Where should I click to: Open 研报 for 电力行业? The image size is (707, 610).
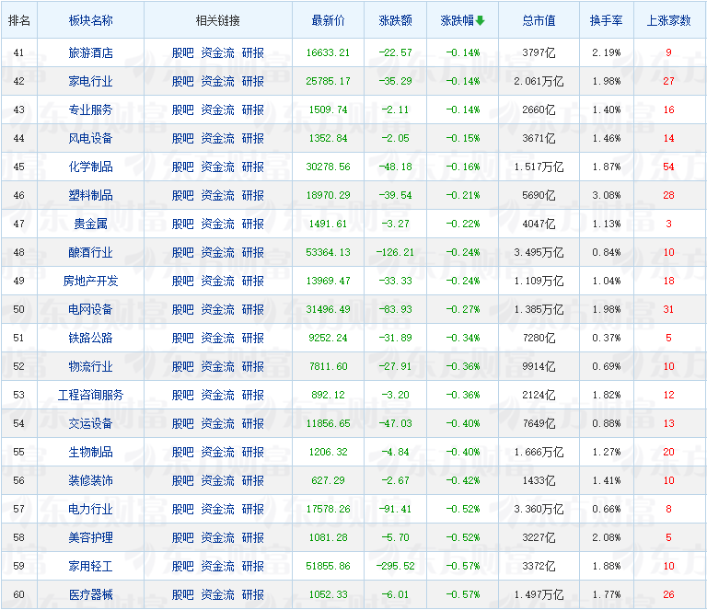coord(252,509)
